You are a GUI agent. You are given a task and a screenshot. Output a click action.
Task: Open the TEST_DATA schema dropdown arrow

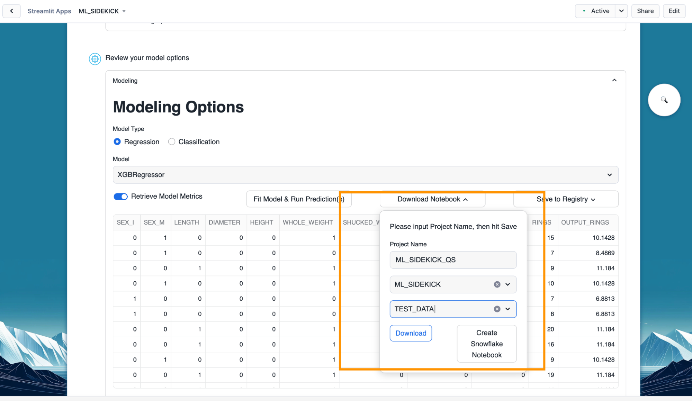tap(508, 309)
